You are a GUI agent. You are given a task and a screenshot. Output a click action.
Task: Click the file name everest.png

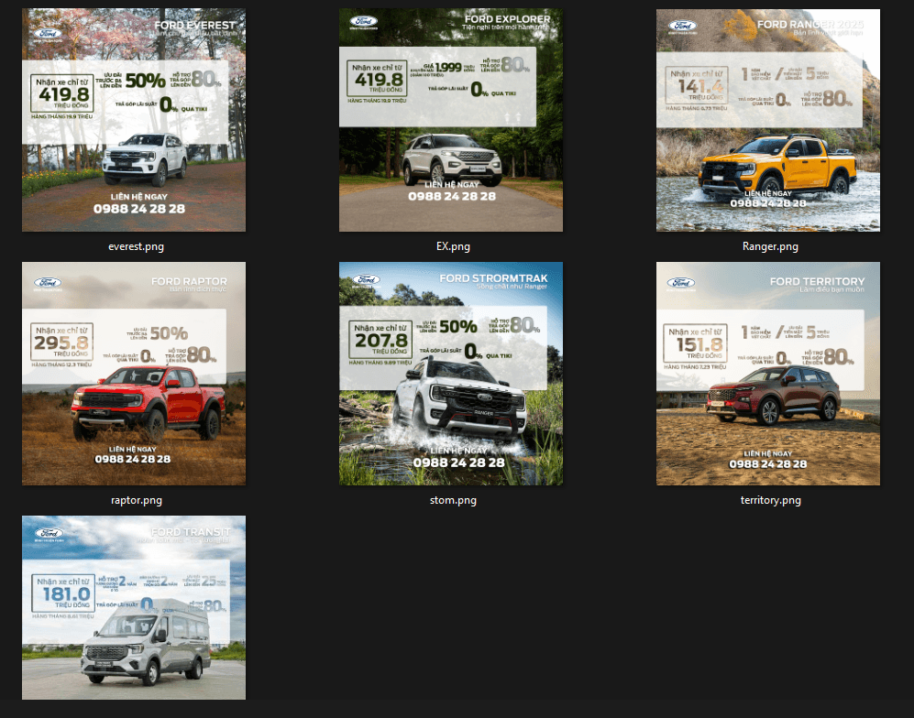(x=136, y=246)
